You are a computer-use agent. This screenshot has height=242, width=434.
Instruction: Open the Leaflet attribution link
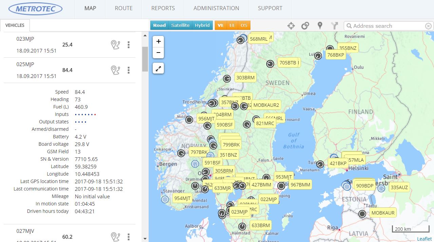424,239
